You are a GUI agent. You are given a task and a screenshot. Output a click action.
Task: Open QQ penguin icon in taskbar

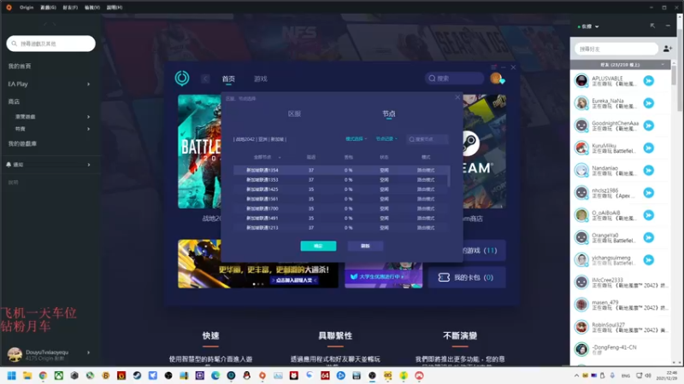pyautogui.click(x=246, y=375)
